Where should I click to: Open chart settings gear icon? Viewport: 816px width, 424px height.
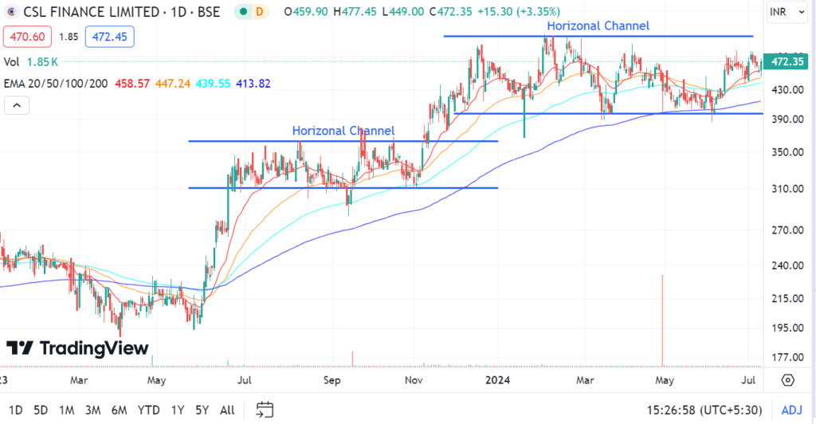coord(788,380)
